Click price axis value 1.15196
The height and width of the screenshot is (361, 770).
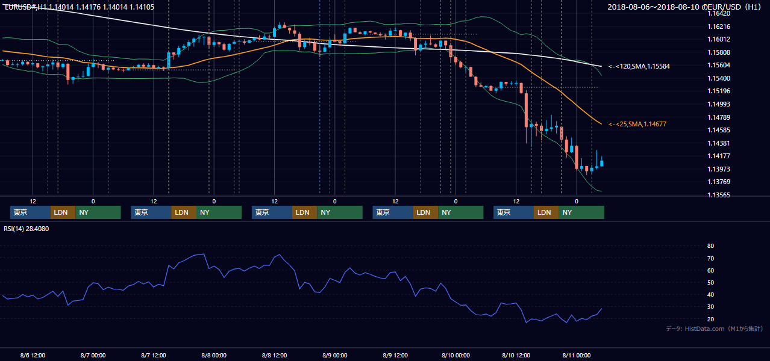tap(719, 91)
